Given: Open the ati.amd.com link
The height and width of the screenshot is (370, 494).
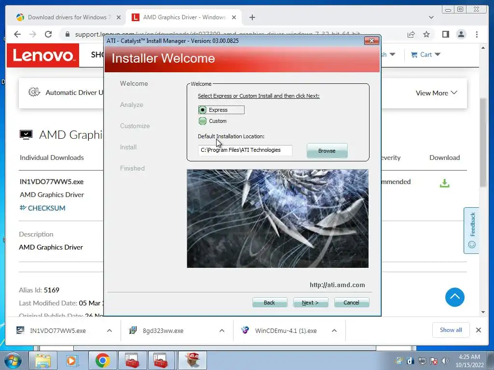Looking at the screenshot, I should 337,285.
